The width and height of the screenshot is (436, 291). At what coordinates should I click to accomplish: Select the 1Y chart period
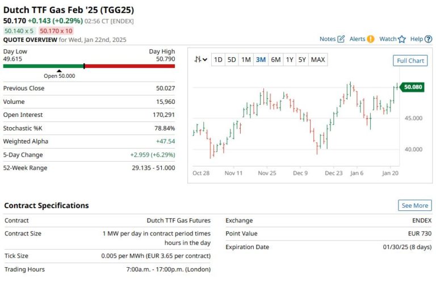[290, 60]
